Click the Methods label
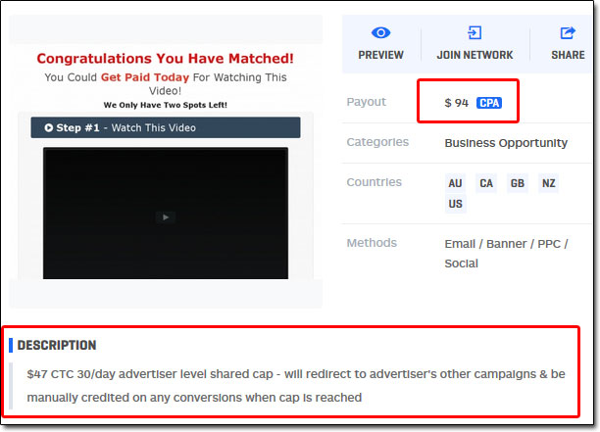 coord(372,243)
